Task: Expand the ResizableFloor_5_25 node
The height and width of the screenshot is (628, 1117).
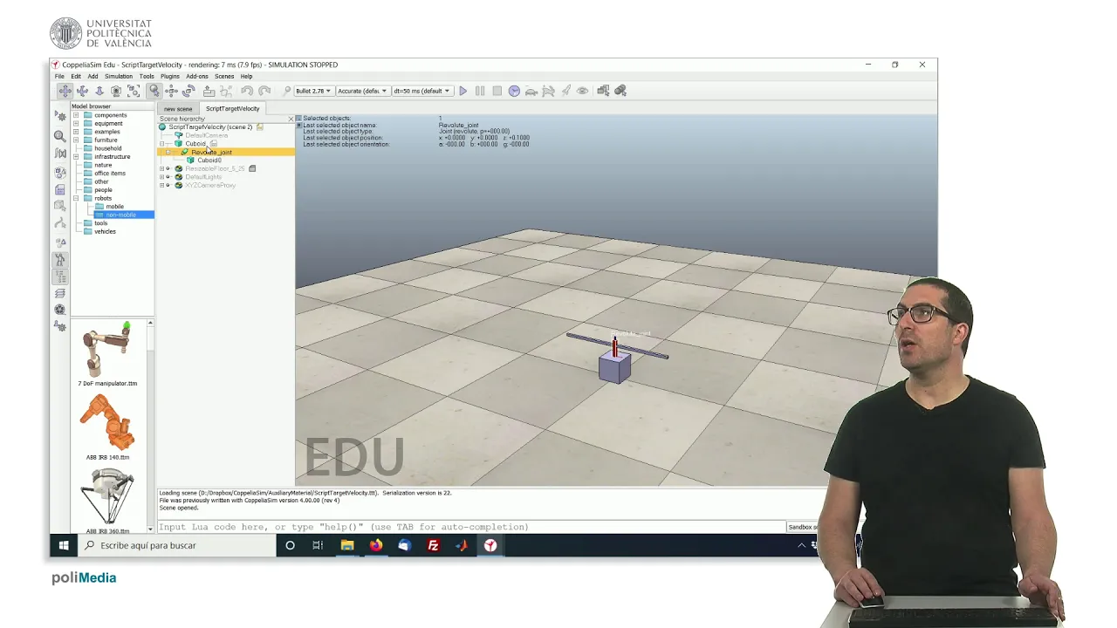Action: coord(161,168)
